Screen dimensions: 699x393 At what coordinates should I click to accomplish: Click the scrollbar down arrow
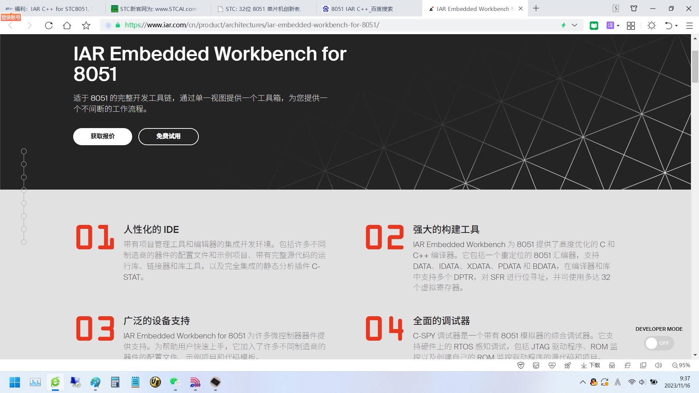click(x=695, y=355)
